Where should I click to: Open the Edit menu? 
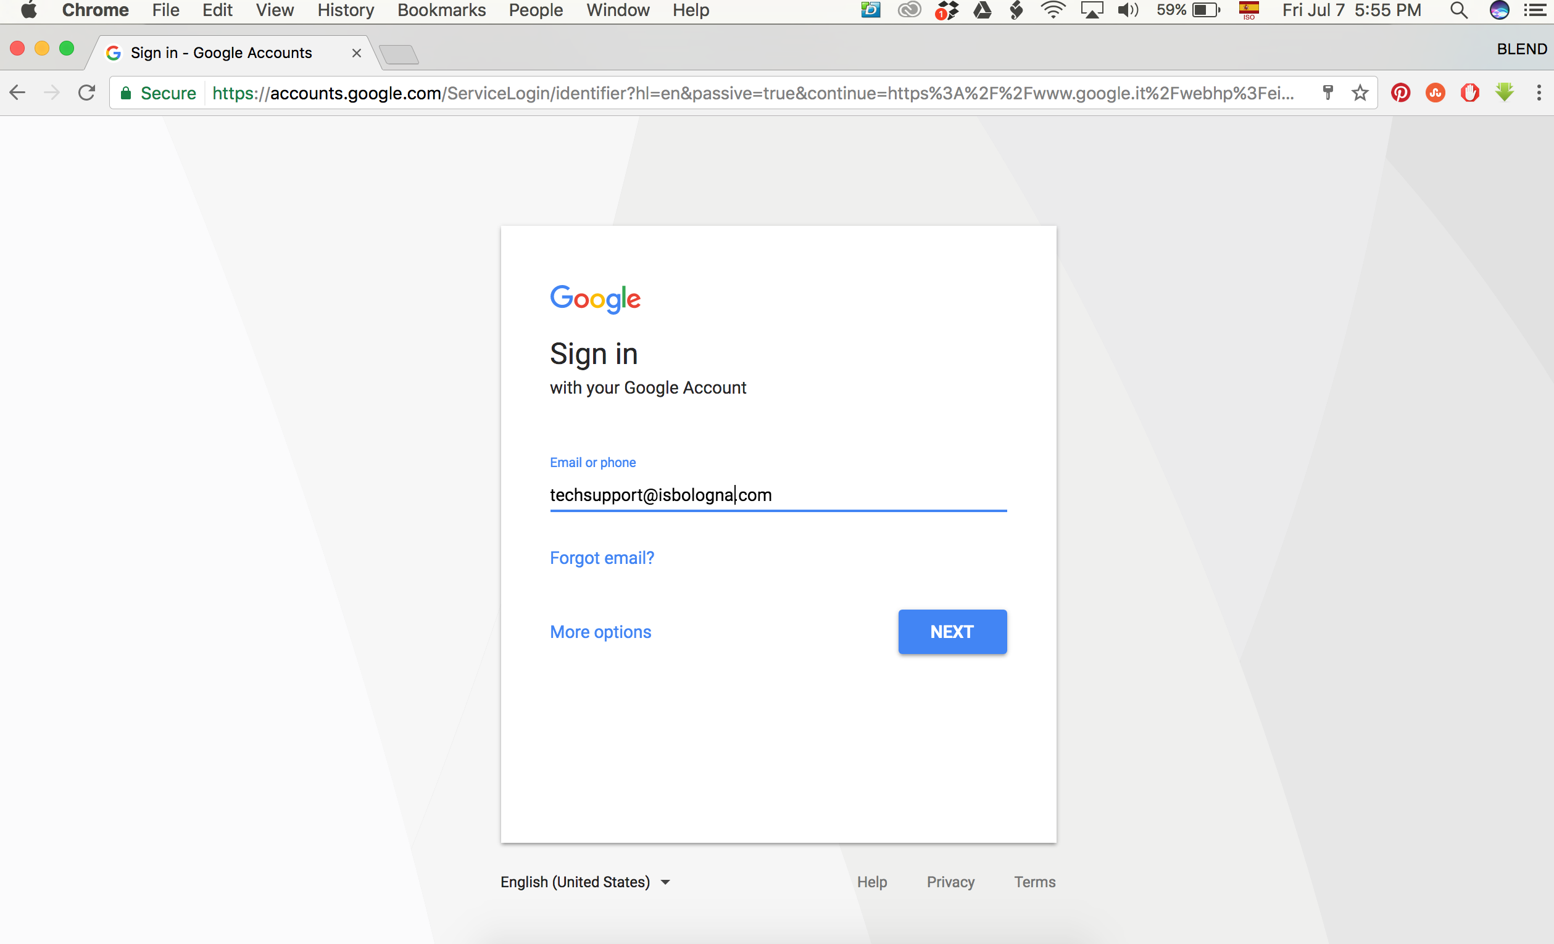click(217, 10)
